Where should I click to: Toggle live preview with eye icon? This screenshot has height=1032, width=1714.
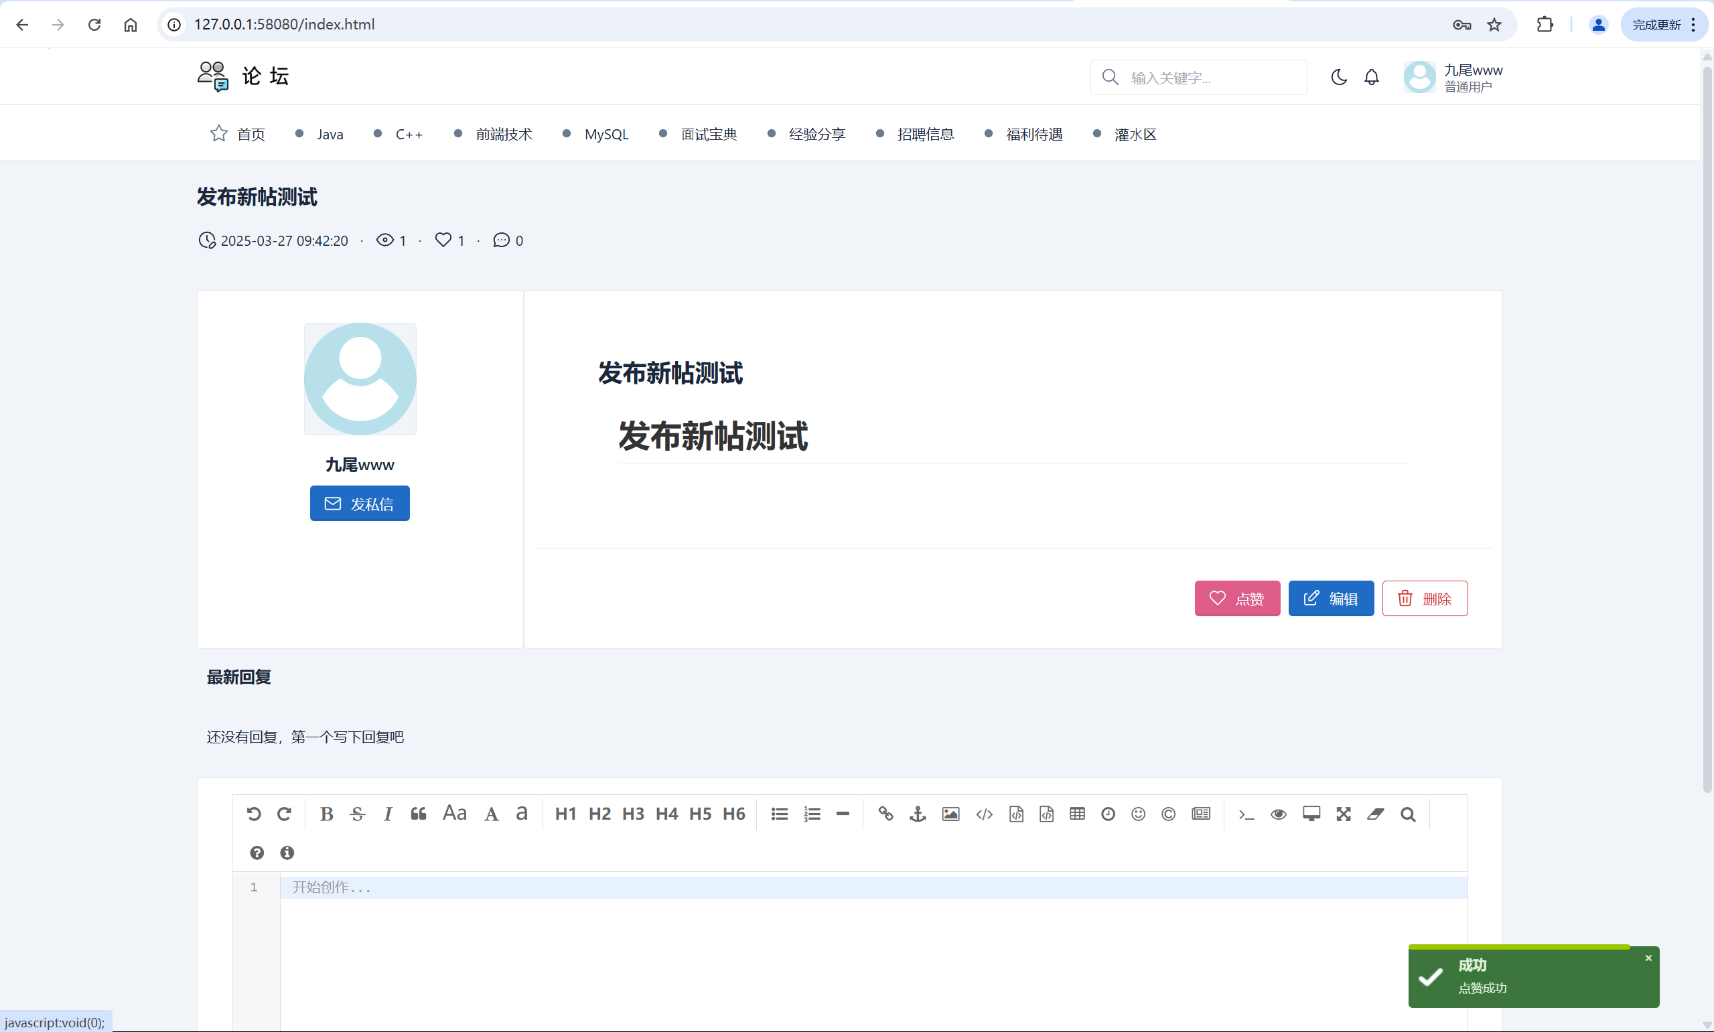[1278, 814]
